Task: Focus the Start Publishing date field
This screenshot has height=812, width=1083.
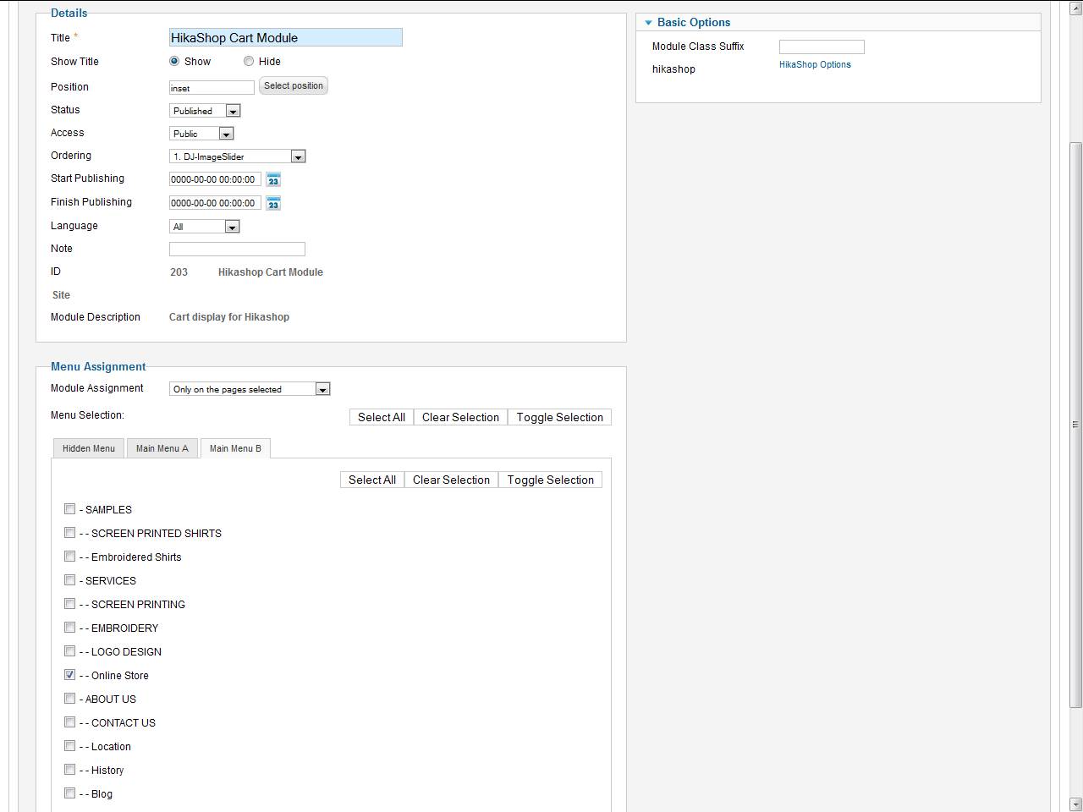Action: click(x=215, y=179)
